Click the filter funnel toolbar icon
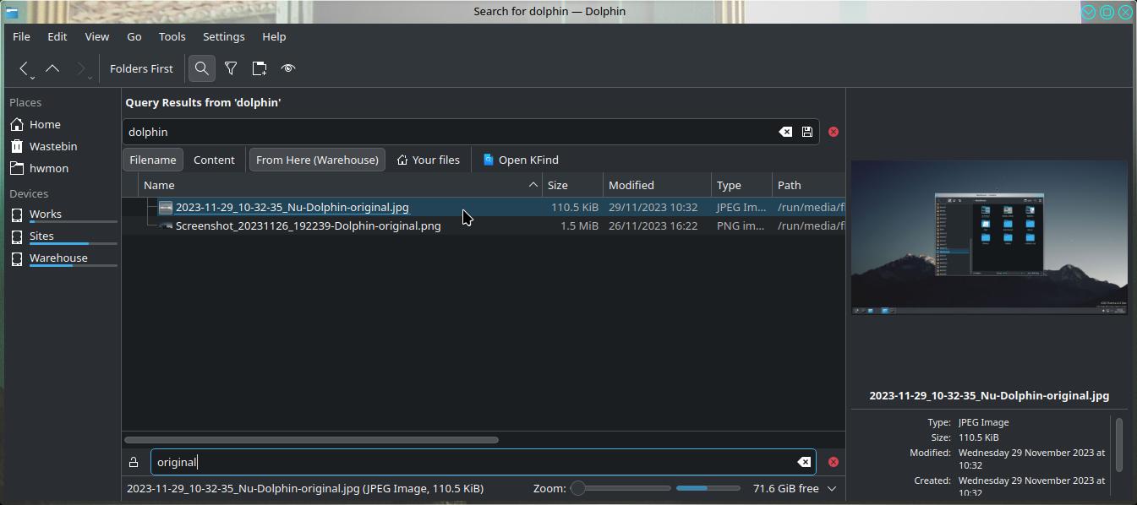 tap(230, 69)
